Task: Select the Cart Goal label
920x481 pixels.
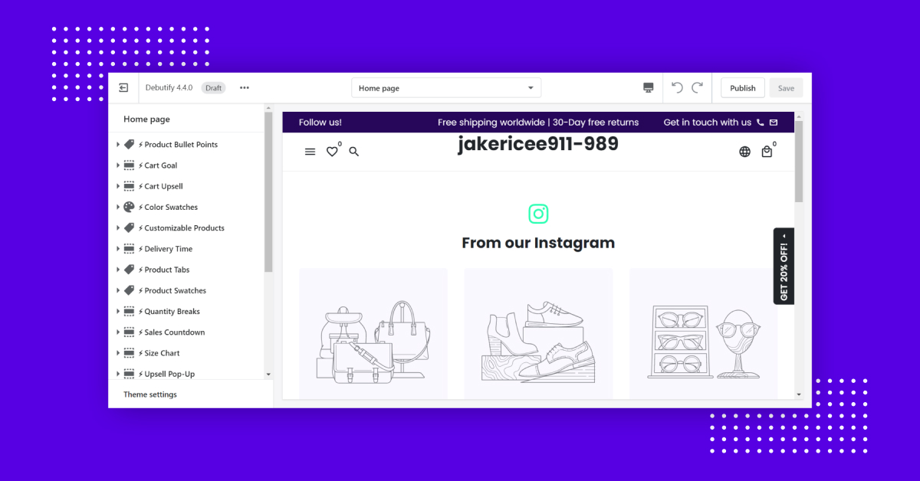Action: pyautogui.click(x=161, y=165)
